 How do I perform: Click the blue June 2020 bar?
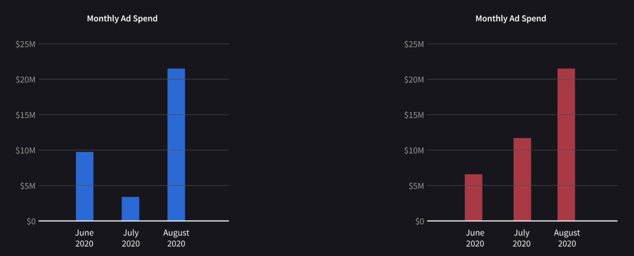[84, 186]
